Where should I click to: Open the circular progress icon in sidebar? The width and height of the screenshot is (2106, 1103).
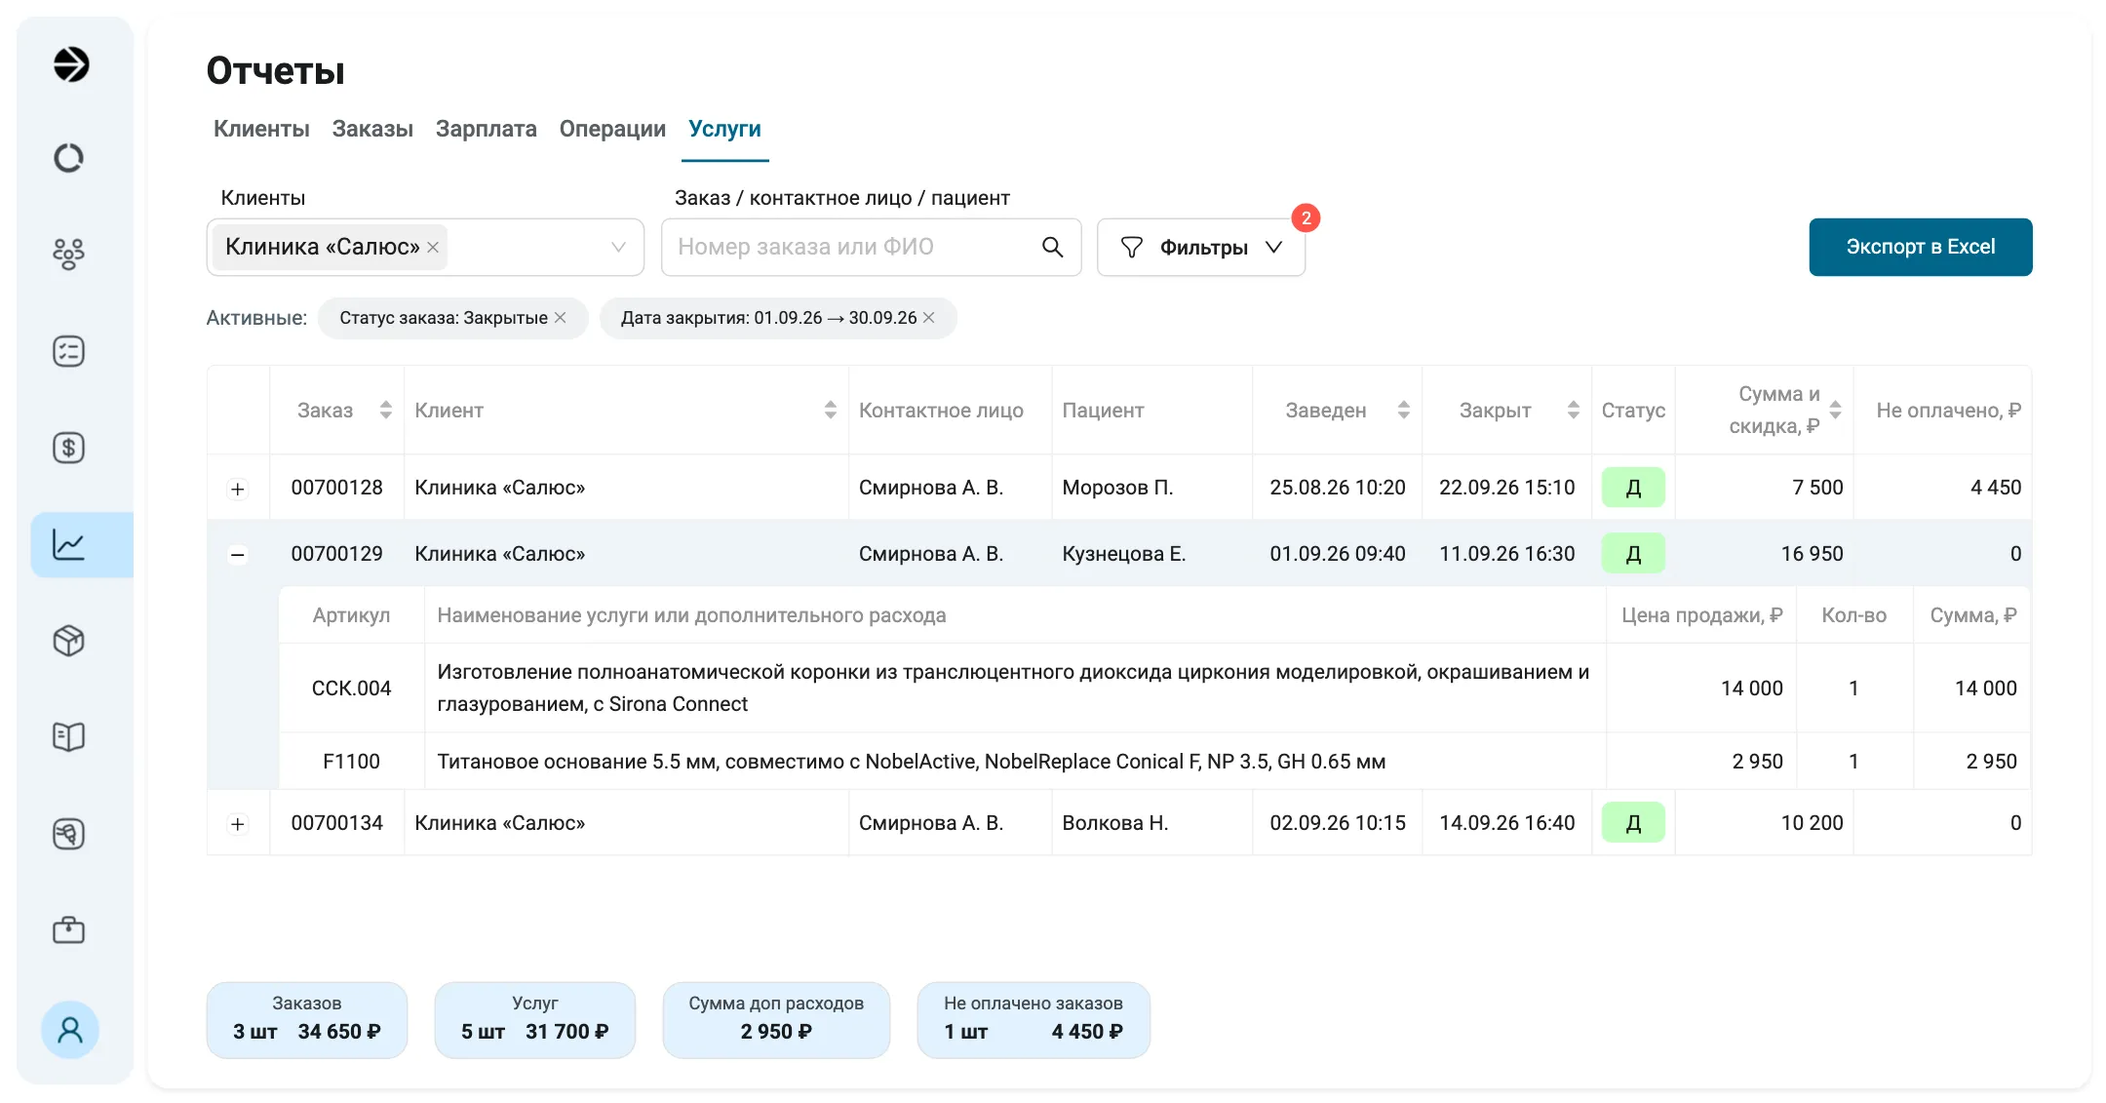68,158
